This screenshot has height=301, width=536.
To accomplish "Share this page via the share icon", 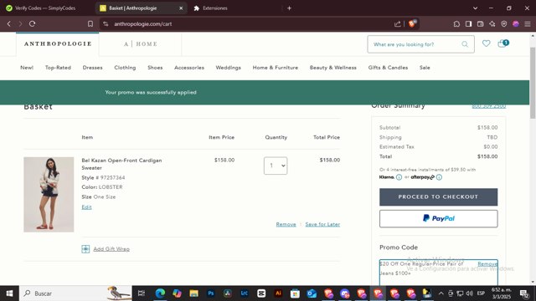I will pyautogui.click(x=398, y=24).
